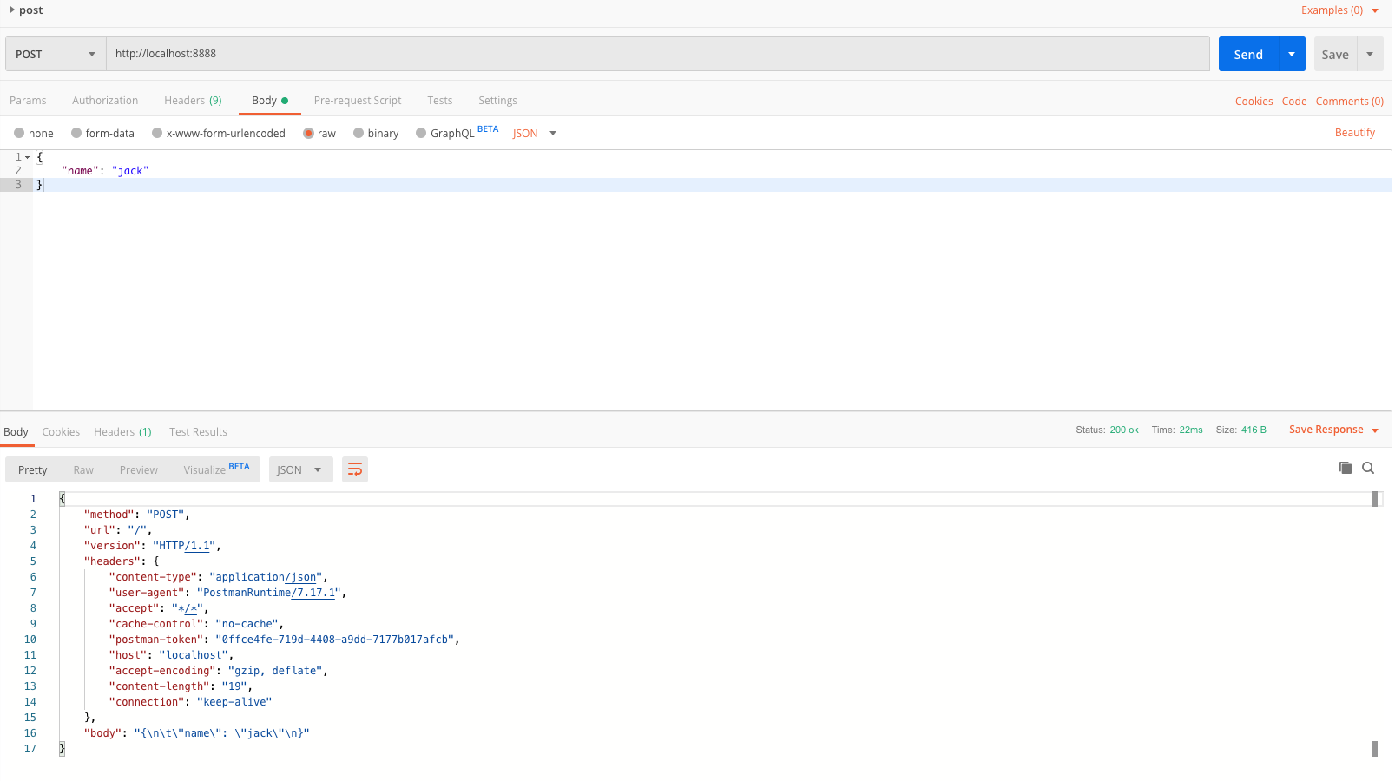1395x781 pixels.
Task: Fold line 1 in request body editor
Action: click(28, 157)
